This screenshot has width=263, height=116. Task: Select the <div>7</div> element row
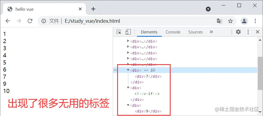(x=148, y=76)
